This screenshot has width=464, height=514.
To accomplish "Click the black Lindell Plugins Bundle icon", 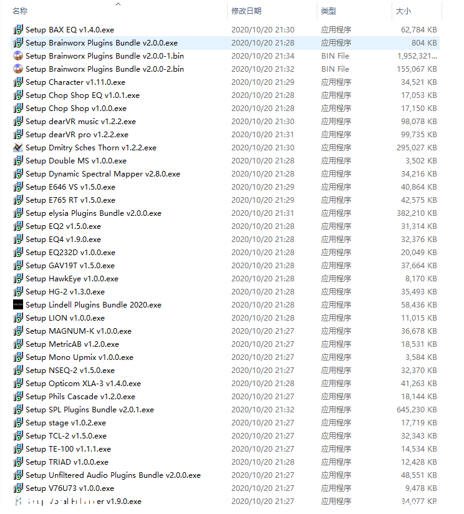I will tap(18, 305).
